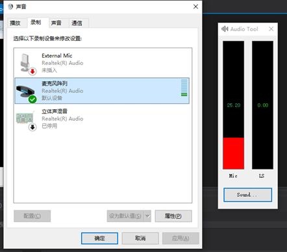Close the Audio Tool window

pyautogui.click(x=271, y=29)
